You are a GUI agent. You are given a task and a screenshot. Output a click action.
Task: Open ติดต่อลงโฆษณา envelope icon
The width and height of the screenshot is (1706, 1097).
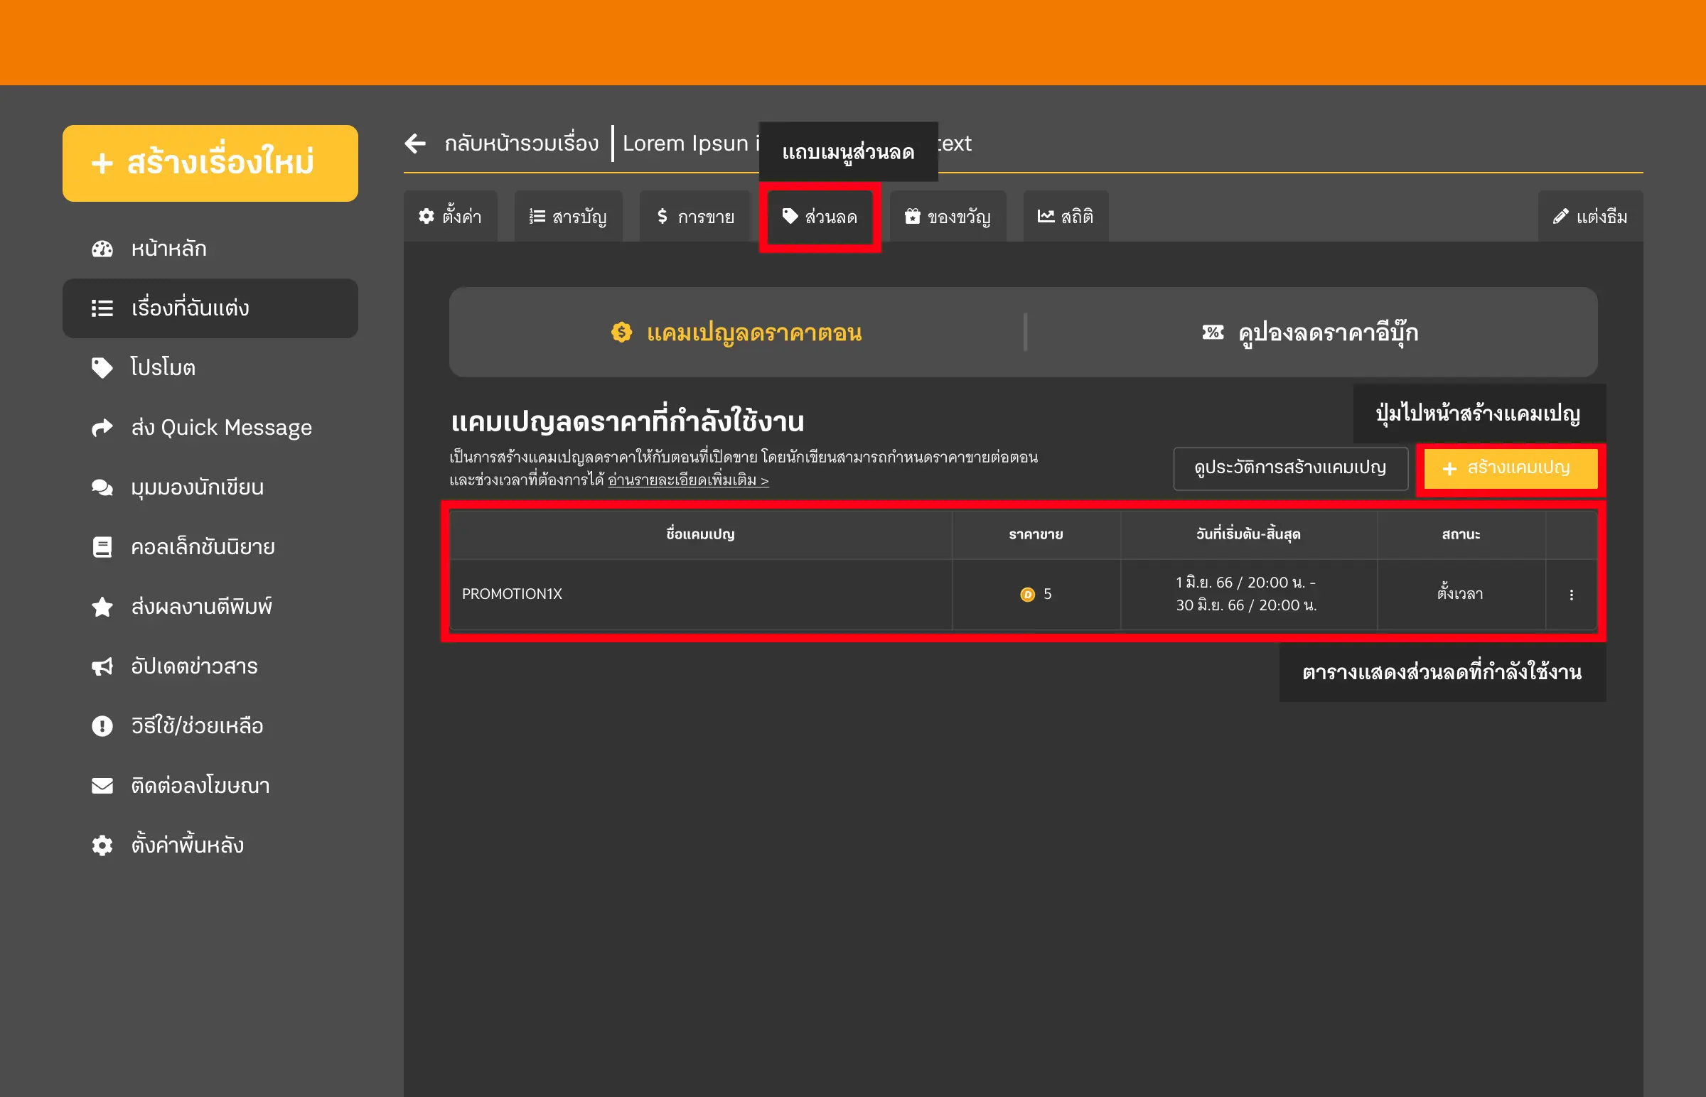point(102,786)
